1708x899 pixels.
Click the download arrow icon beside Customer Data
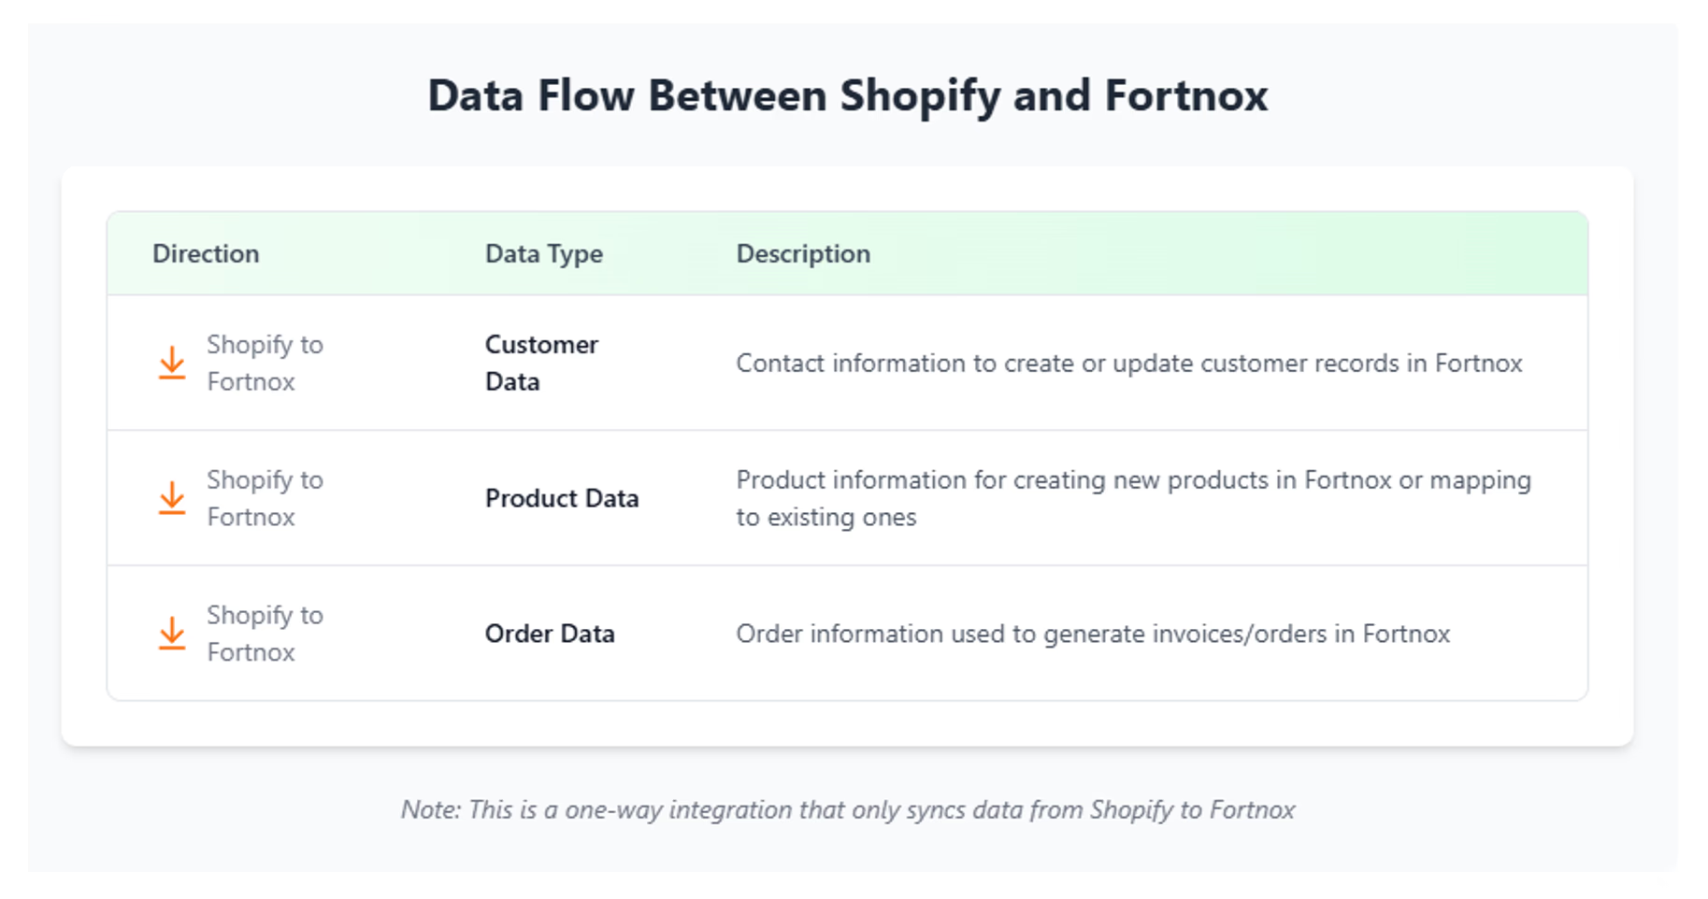172,363
